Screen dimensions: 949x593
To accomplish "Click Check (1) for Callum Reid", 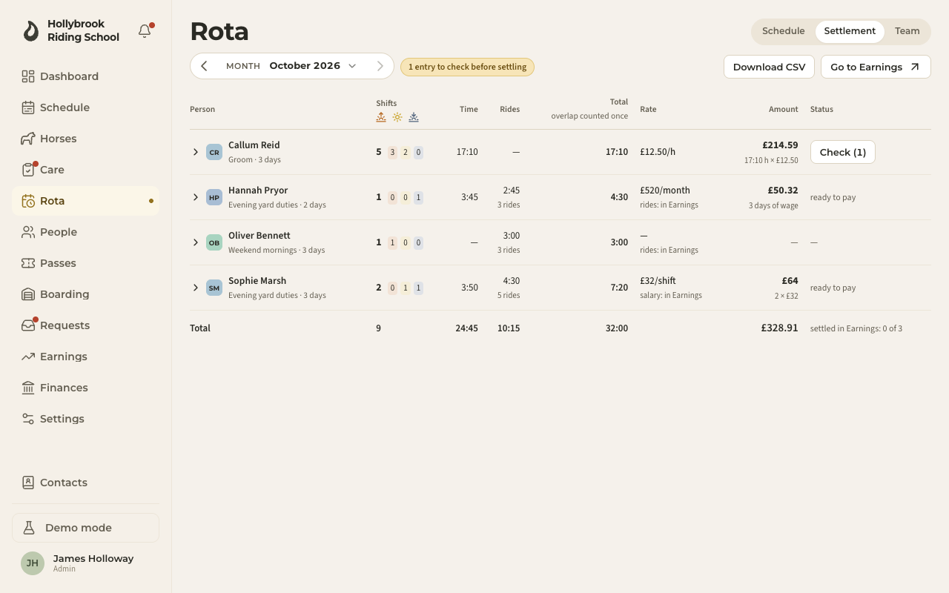I will click(x=842, y=152).
